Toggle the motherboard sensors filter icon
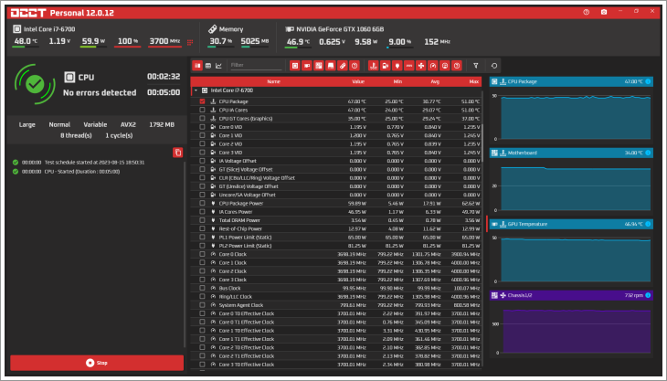 click(319, 66)
